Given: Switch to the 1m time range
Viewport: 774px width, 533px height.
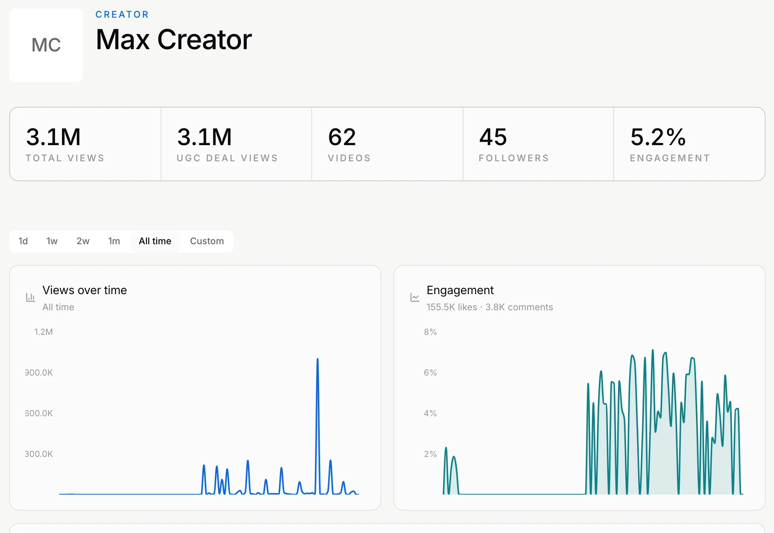Looking at the screenshot, I should click(x=114, y=241).
